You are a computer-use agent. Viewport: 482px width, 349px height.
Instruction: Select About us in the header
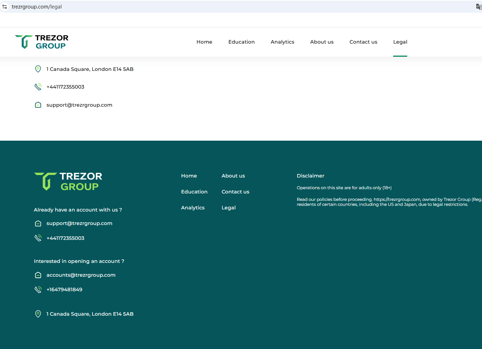pyautogui.click(x=322, y=42)
